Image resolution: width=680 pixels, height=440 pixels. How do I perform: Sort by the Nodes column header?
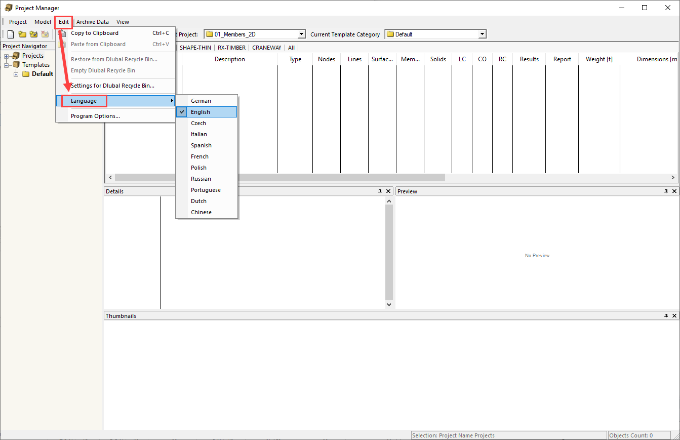327,59
